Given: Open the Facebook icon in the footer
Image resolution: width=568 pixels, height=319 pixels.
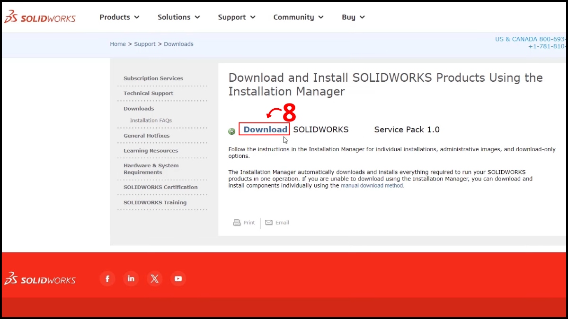Looking at the screenshot, I should point(107,279).
